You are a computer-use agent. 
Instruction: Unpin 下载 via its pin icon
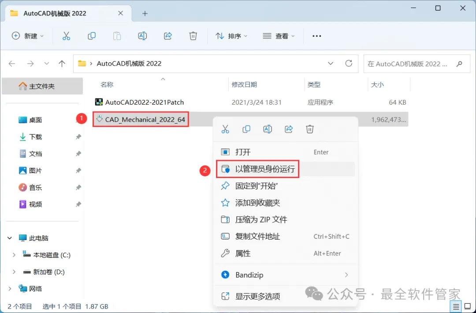coord(78,137)
